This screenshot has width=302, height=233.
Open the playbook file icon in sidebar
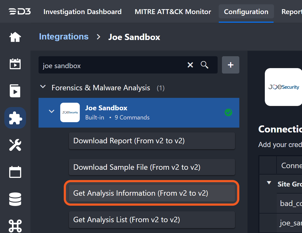[x=15, y=91]
